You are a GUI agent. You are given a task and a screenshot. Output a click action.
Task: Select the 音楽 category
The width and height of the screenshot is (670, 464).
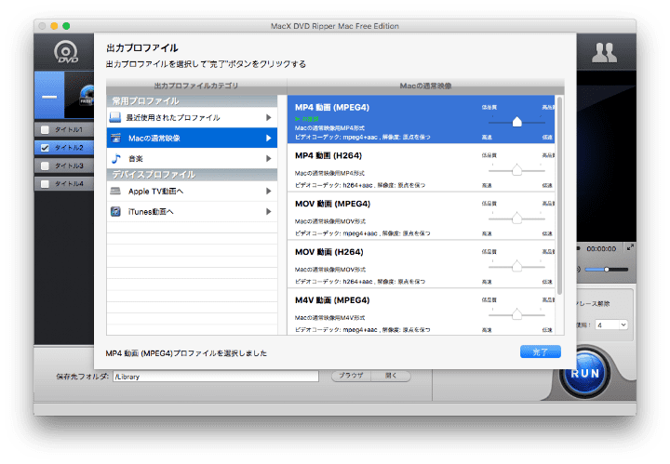[192, 158]
